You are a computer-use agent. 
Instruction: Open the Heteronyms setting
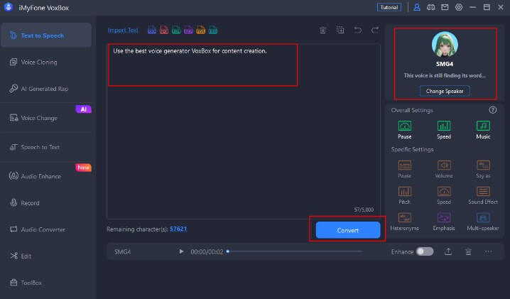pyautogui.click(x=405, y=222)
